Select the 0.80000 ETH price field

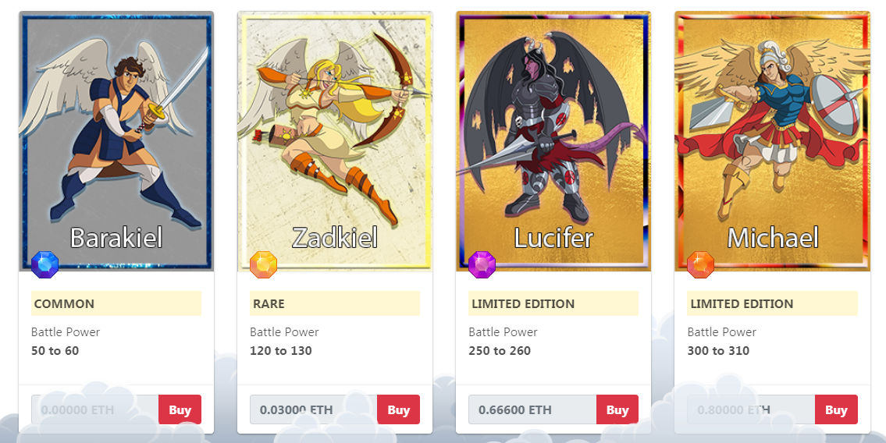coord(751,409)
